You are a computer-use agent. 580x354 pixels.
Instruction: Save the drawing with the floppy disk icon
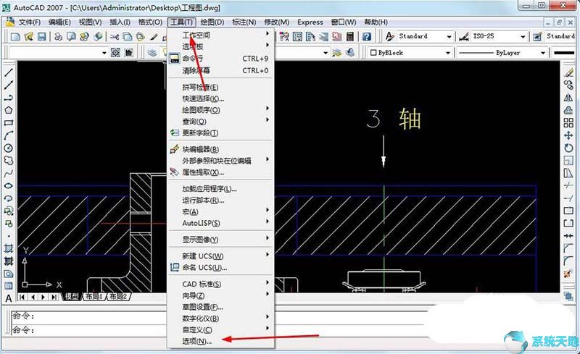(41, 37)
